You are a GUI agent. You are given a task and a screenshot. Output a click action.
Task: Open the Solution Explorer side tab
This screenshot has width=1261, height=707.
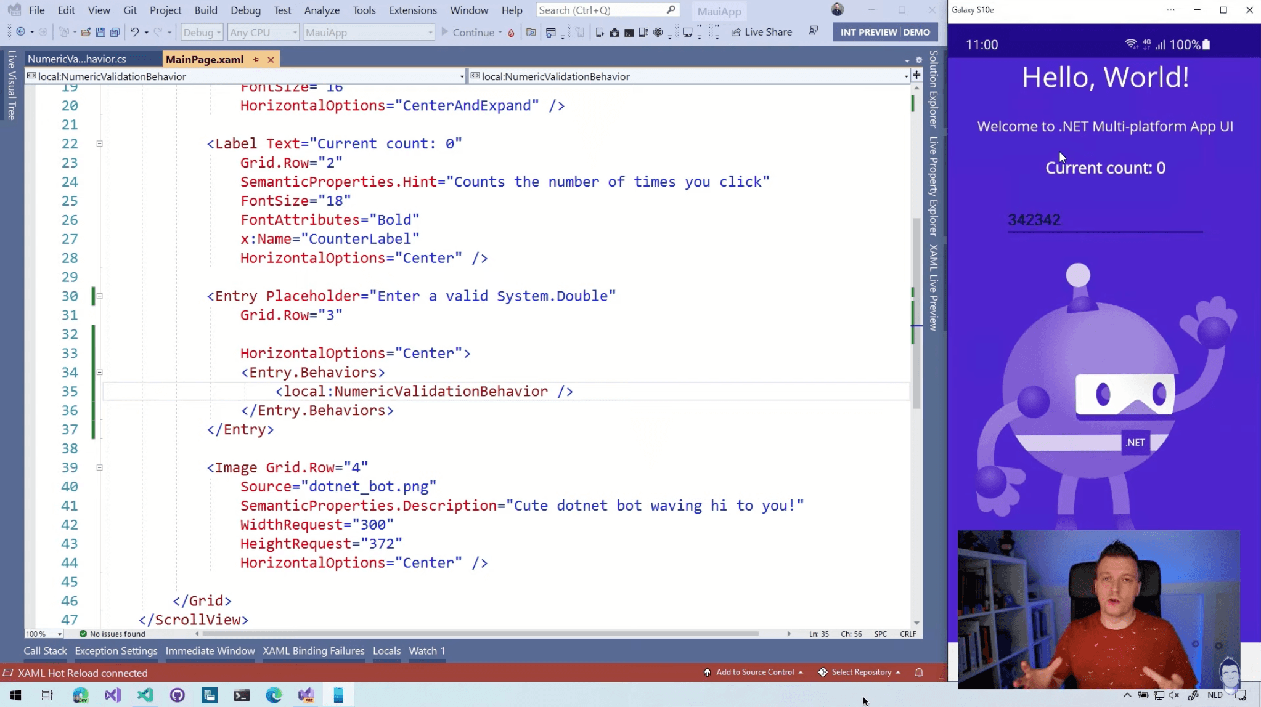tap(934, 88)
